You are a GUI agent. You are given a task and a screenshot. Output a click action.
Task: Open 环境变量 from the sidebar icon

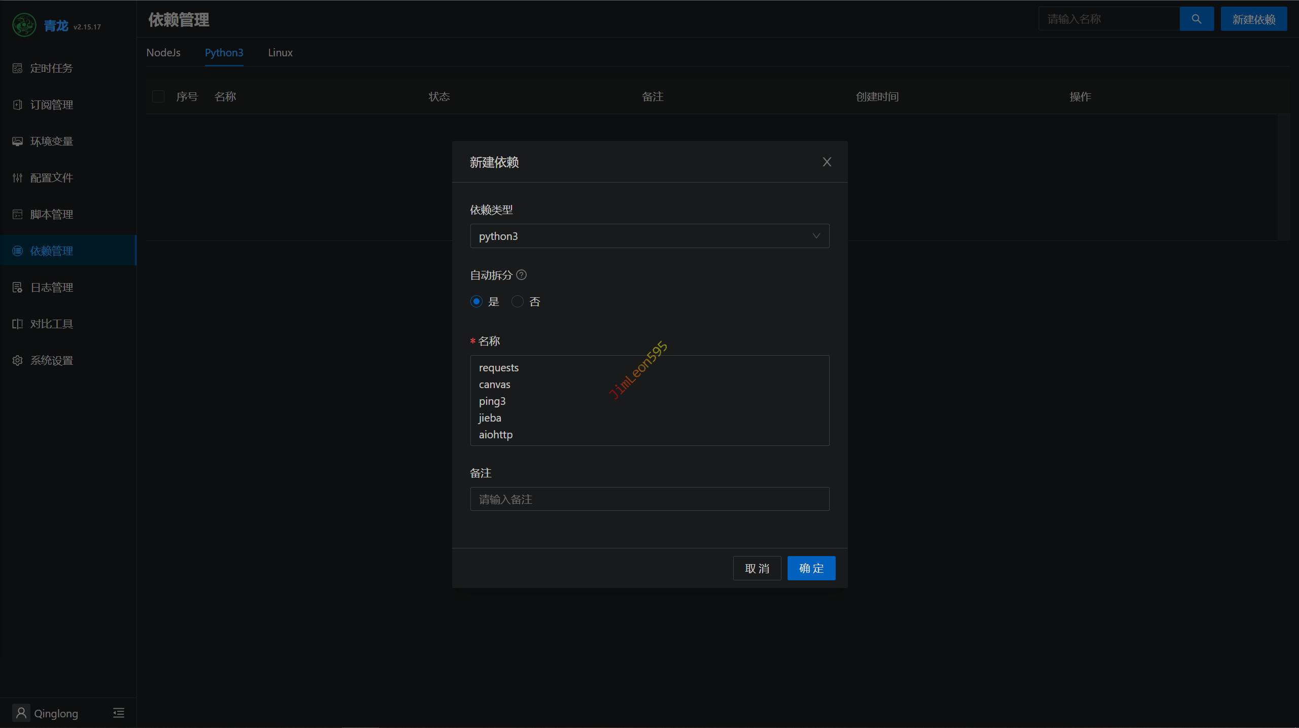[18, 141]
